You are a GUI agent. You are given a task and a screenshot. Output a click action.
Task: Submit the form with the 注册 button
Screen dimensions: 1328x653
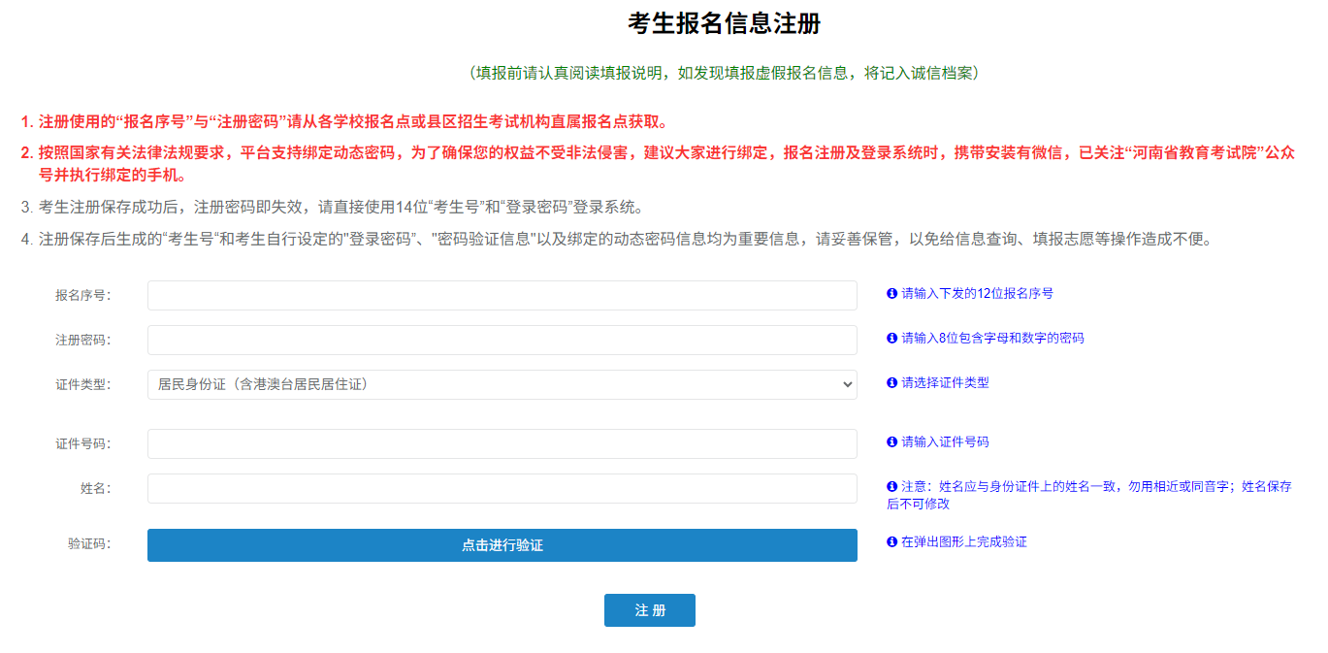[x=649, y=610]
